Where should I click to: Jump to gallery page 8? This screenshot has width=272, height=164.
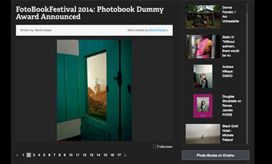click(59, 155)
